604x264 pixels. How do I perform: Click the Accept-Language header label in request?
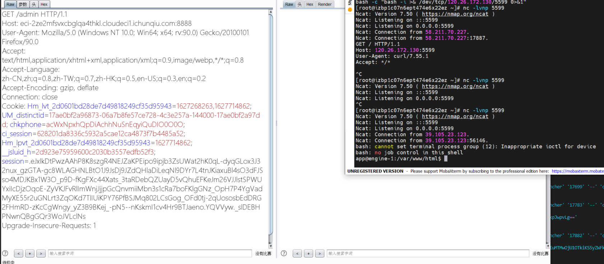pos(31,70)
